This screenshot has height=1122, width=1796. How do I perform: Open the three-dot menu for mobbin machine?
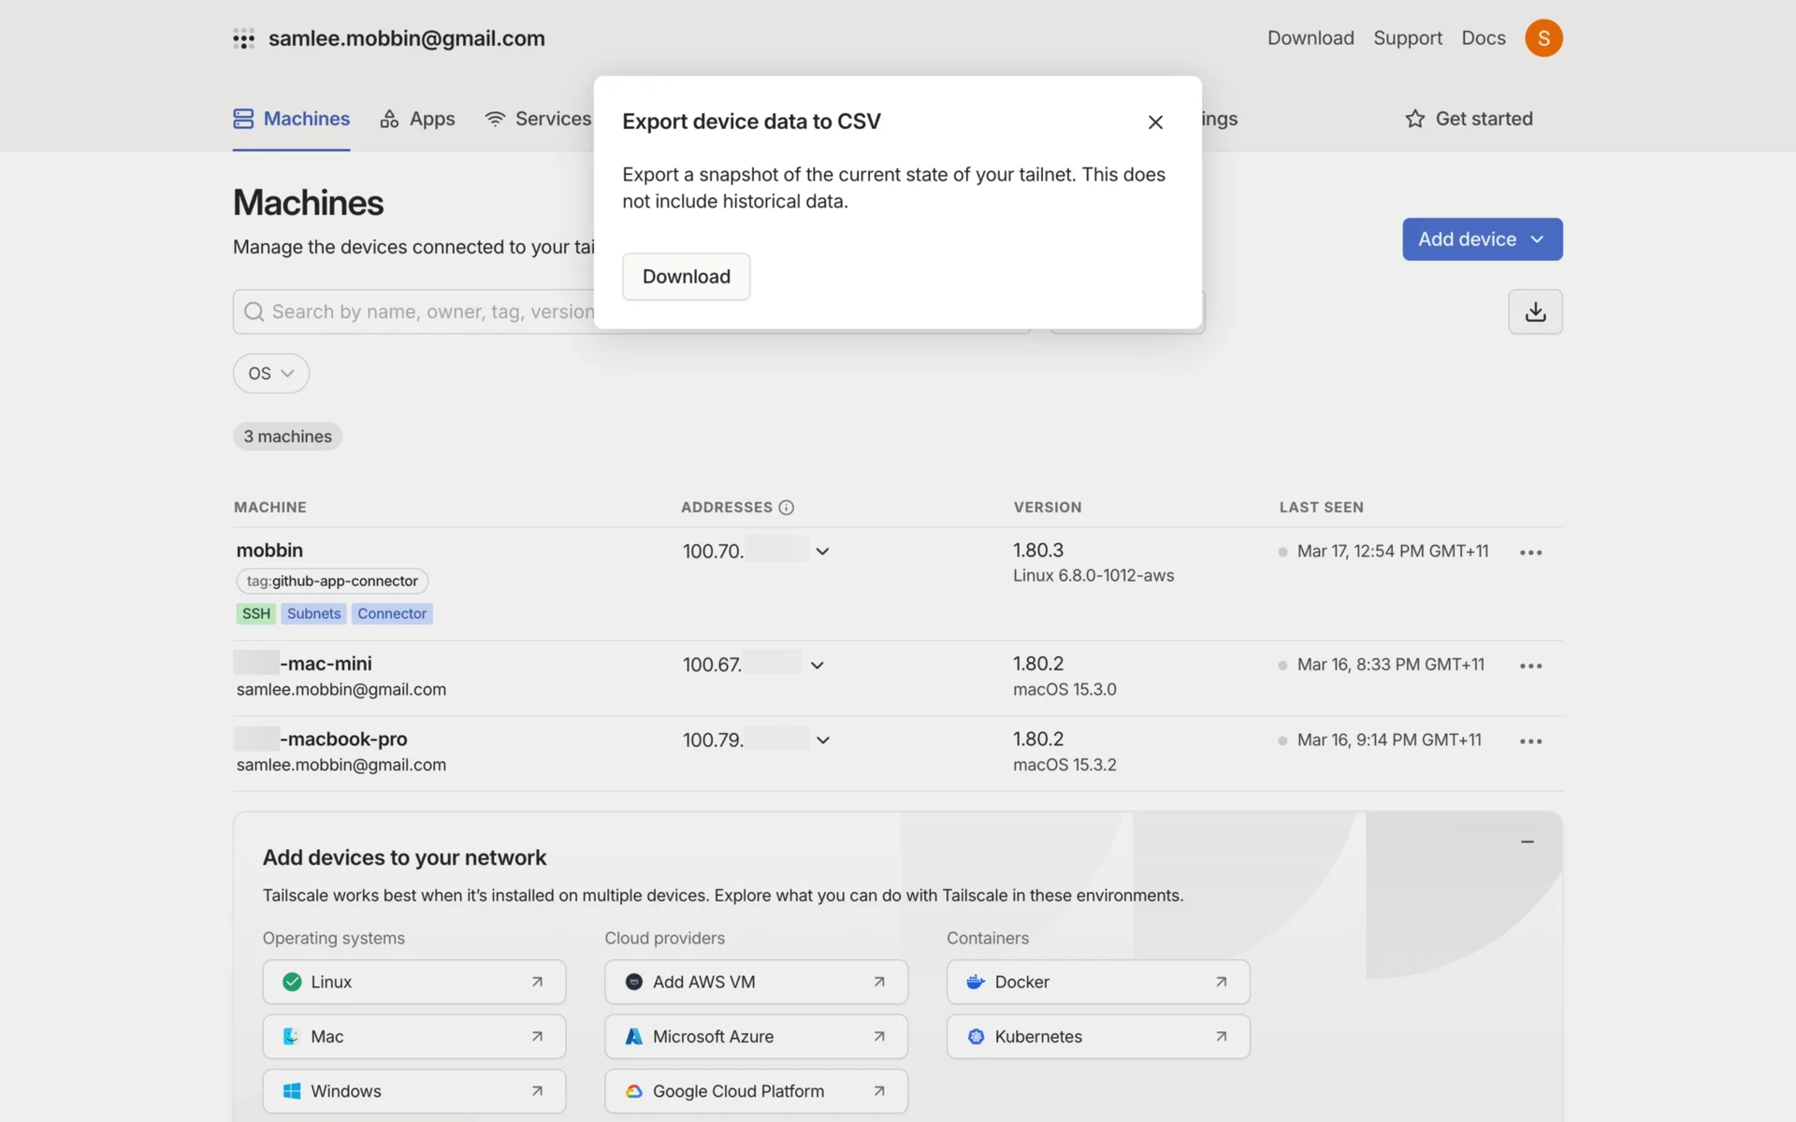tap(1530, 553)
